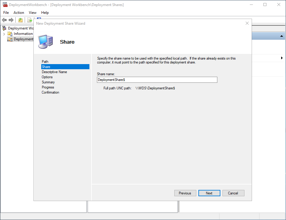
Task: Cancel the New Deployment Share Wizard
Action: pos(233,193)
